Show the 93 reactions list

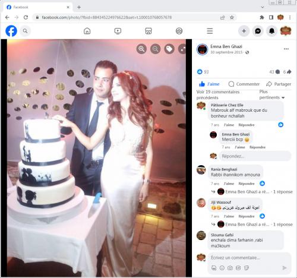point(203,72)
